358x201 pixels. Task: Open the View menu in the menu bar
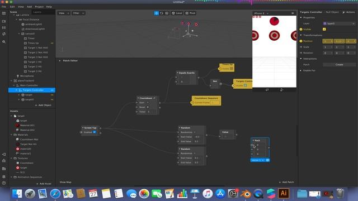(x=21, y=7)
